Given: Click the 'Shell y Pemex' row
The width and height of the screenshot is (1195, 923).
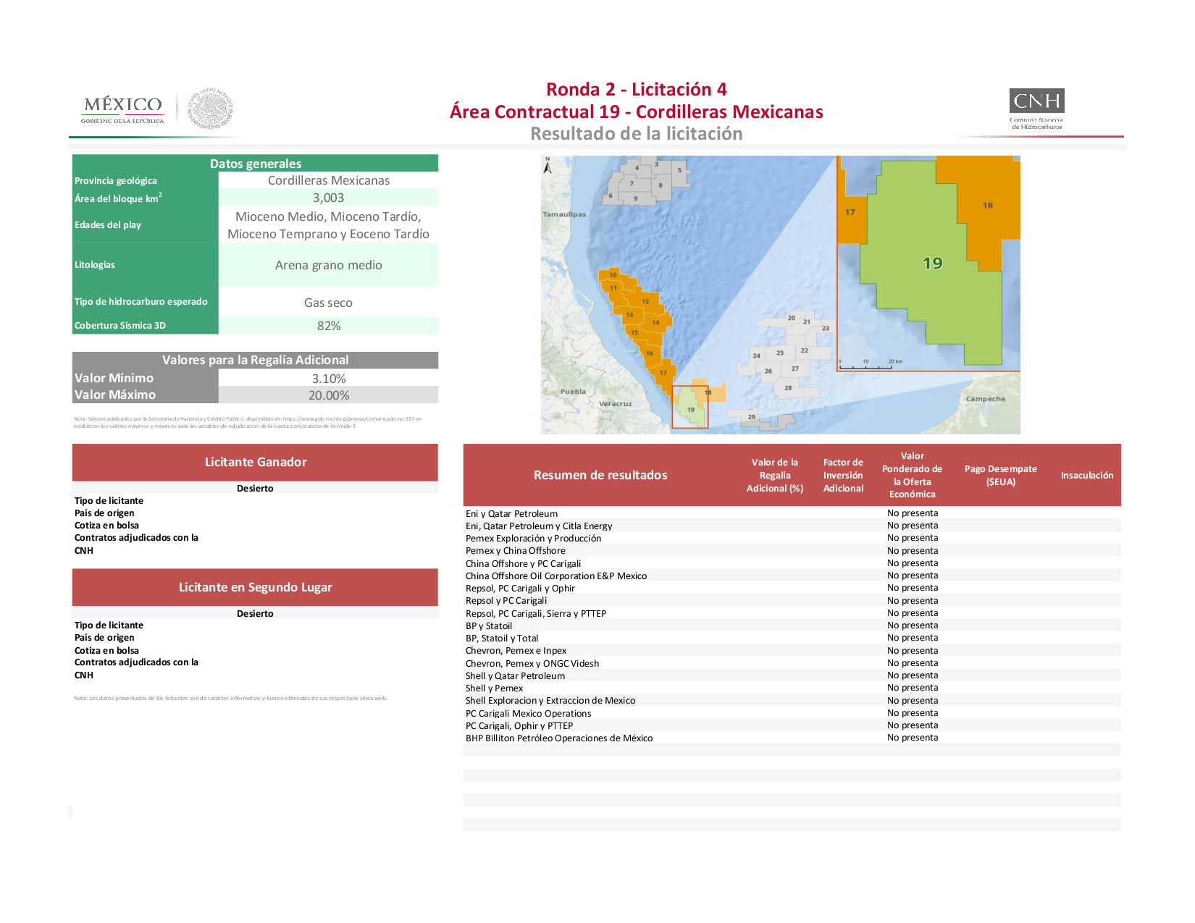Looking at the screenshot, I should click(x=792, y=688).
